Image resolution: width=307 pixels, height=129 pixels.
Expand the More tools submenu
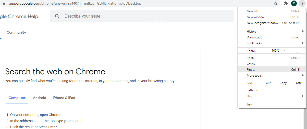pos(272,76)
